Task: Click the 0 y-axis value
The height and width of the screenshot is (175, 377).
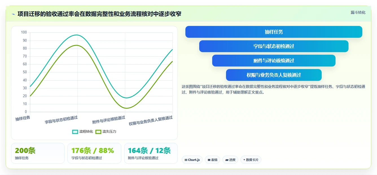Action: 26,112
